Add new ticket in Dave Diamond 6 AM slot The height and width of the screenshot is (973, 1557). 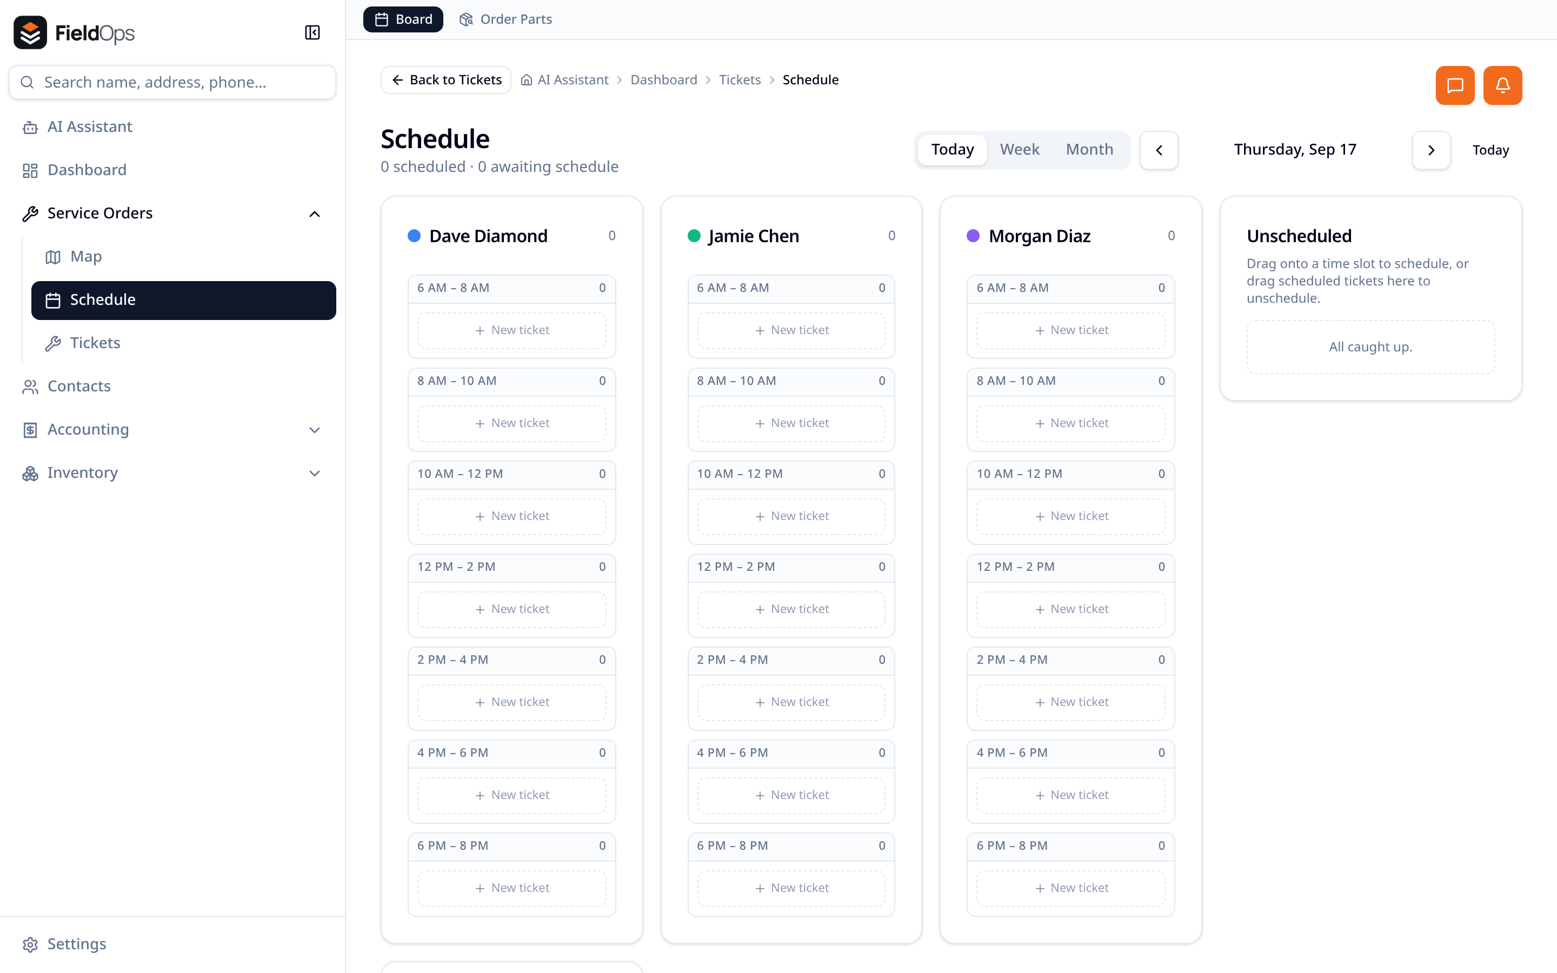[511, 330]
